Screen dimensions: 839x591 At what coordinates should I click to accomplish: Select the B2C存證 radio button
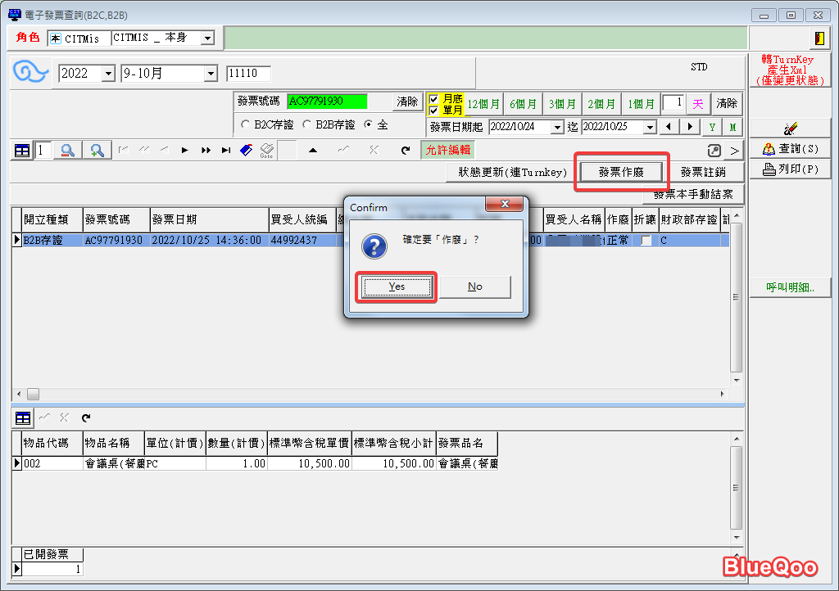click(x=246, y=124)
